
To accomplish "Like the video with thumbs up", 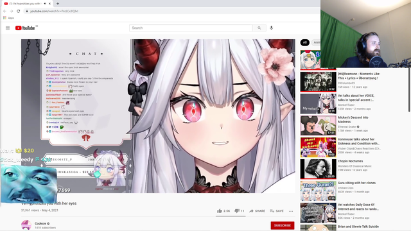I will pos(223,211).
